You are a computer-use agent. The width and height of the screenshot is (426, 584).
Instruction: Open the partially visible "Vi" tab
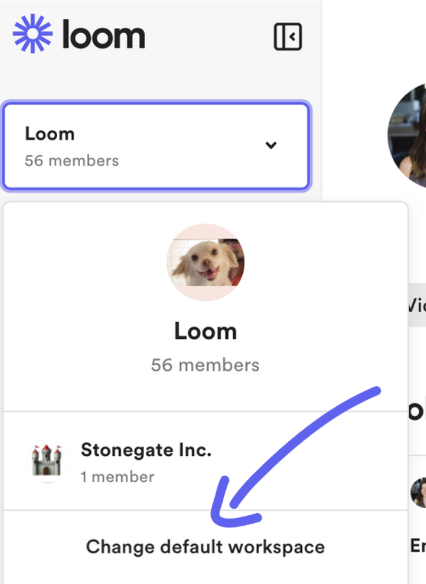(x=416, y=304)
